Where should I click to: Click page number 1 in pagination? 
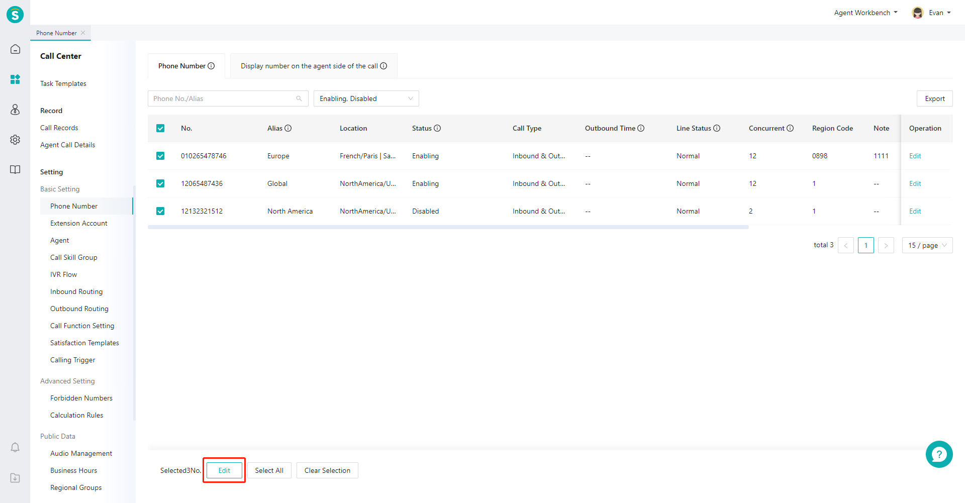coord(866,245)
